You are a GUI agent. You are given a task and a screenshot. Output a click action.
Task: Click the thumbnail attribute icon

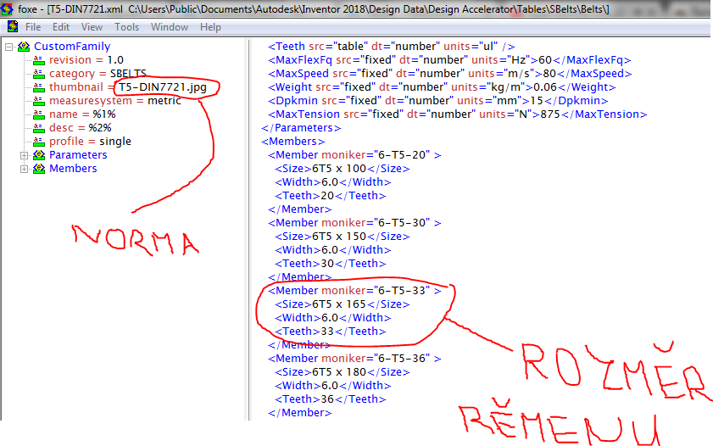39,87
